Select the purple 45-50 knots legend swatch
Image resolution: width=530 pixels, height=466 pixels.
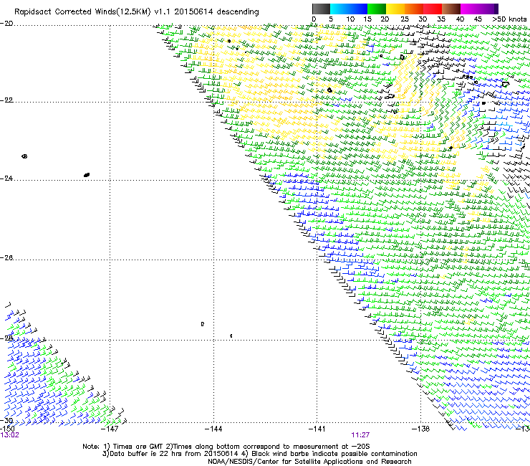(x=488, y=9)
